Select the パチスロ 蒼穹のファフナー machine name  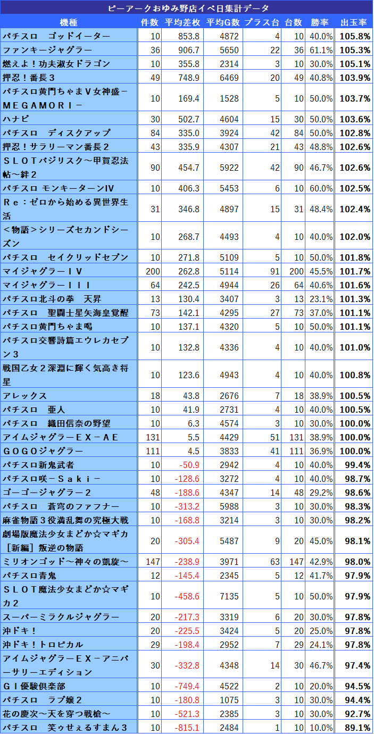[61, 506]
